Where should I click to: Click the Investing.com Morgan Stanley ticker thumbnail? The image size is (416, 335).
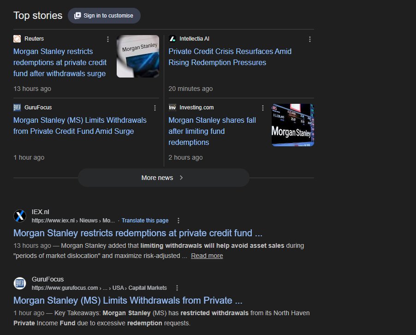[x=293, y=125]
